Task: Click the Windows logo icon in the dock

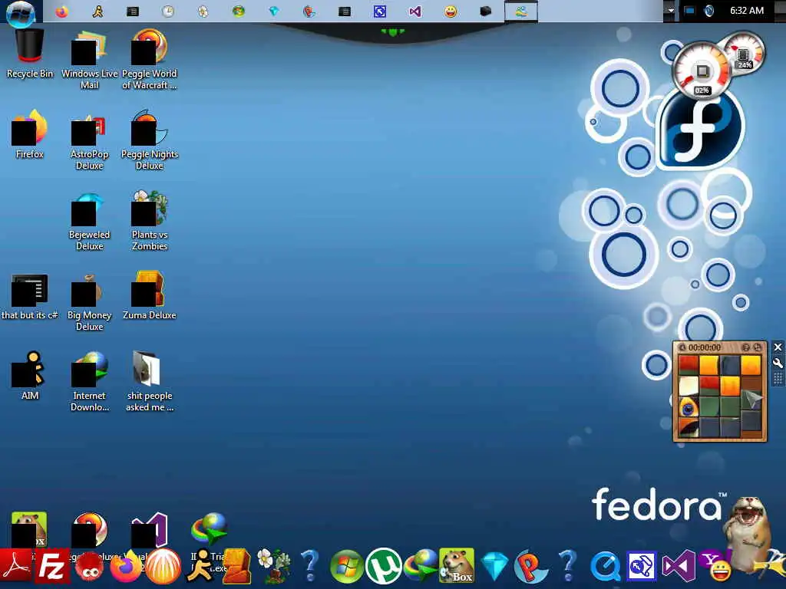Action: click(x=347, y=567)
